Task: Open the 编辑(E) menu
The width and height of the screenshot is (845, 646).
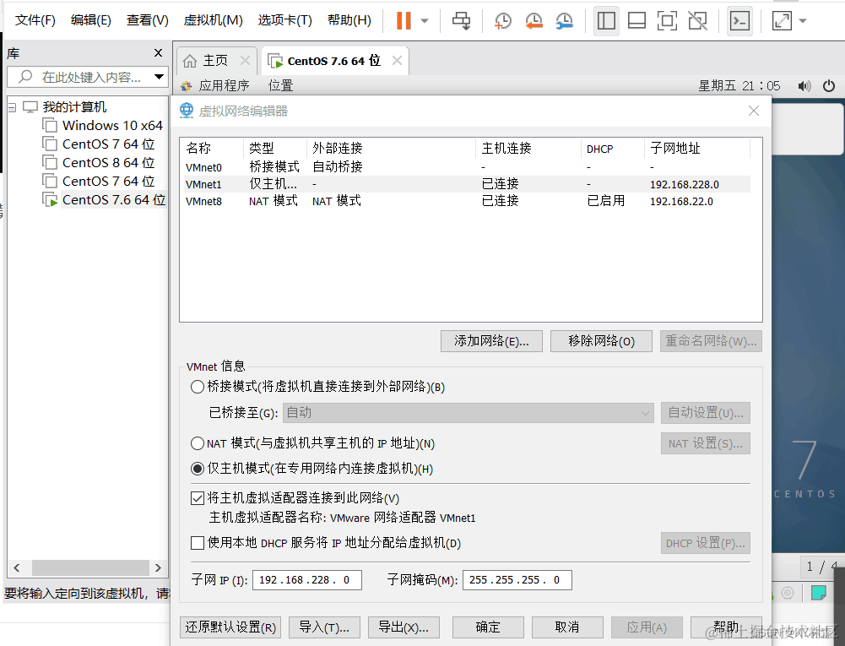Action: [91, 20]
